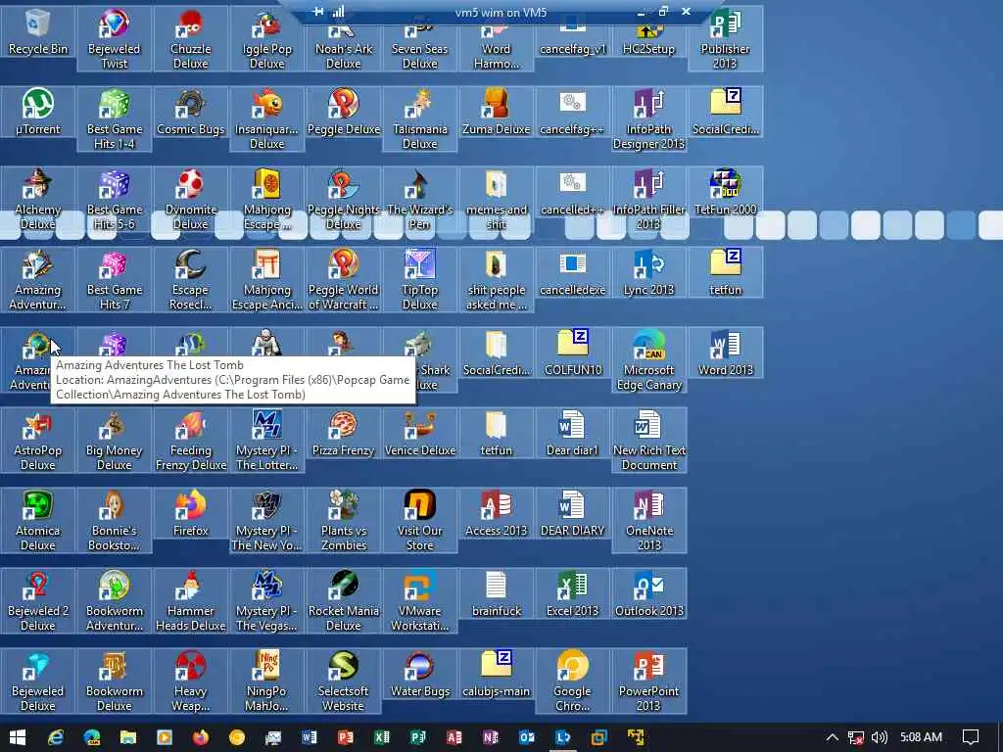Pin the VM connection bar

pos(318,12)
